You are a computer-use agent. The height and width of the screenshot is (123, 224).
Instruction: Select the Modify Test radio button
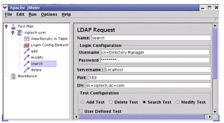[178, 102]
